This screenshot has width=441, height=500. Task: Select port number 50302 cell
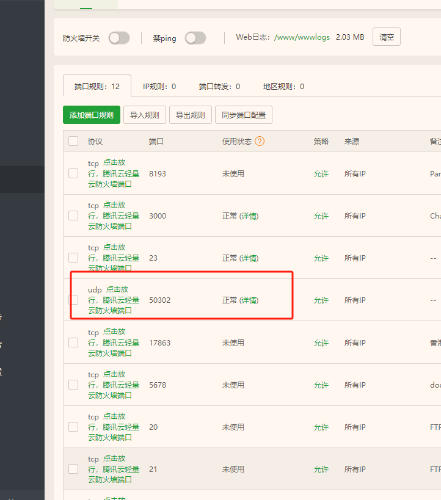click(159, 300)
